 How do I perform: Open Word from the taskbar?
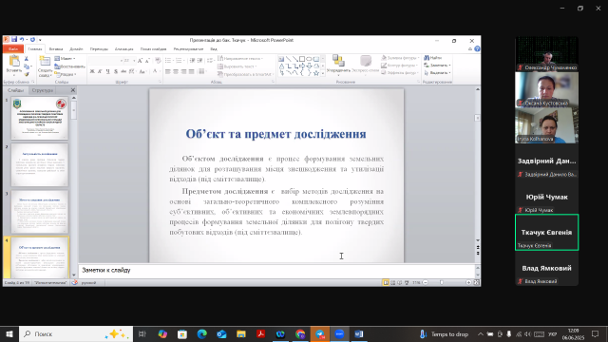[x=359, y=333]
